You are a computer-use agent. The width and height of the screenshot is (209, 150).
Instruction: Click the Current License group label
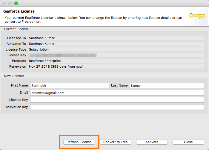pos(16,29)
